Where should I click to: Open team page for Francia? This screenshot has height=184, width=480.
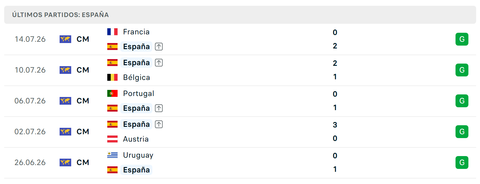tap(136, 32)
